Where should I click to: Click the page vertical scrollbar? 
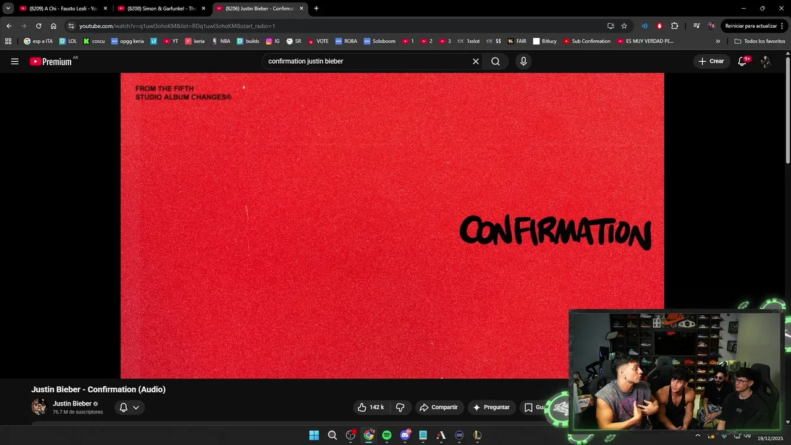pyautogui.click(x=787, y=111)
